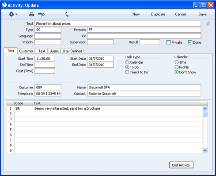The width and height of the screenshot is (216, 176).
Task: Click the empty Language field
Action: point(48,36)
